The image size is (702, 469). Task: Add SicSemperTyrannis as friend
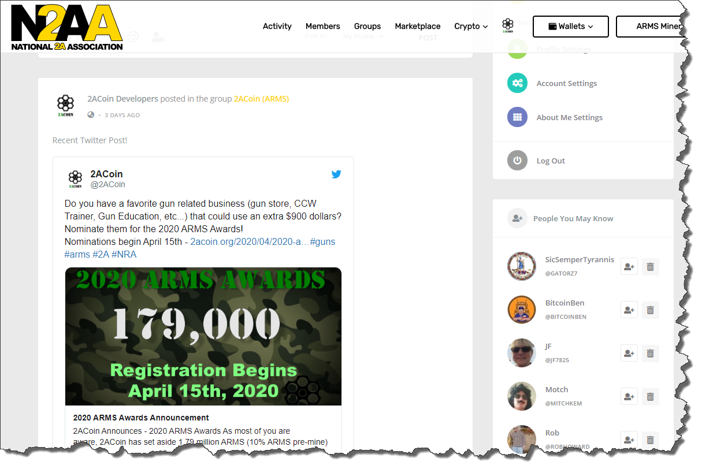[x=629, y=267]
